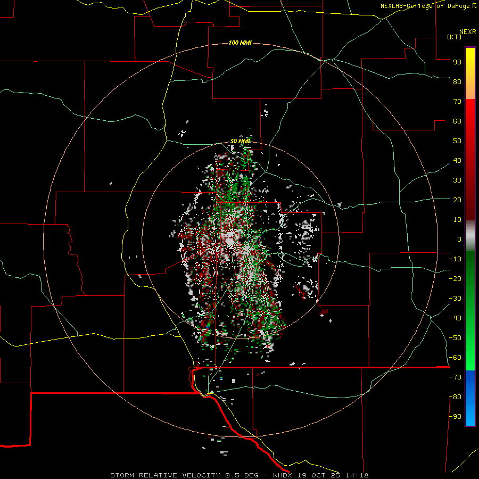Click the bright green segment near -60
The image size is (479, 479).
click(x=470, y=360)
